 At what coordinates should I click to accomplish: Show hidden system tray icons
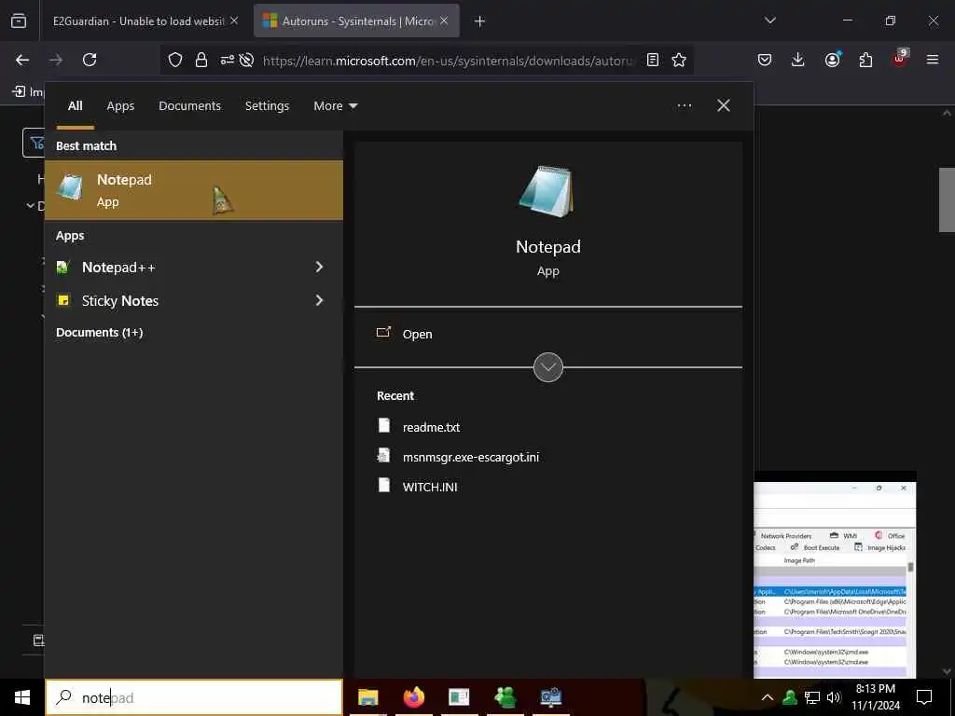768,697
